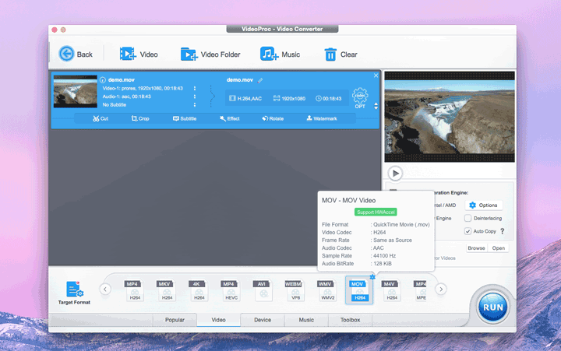Click Open output folder button
The height and width of the screenshot is (351, 561).
pyautogui.click(x=498, y=248)
